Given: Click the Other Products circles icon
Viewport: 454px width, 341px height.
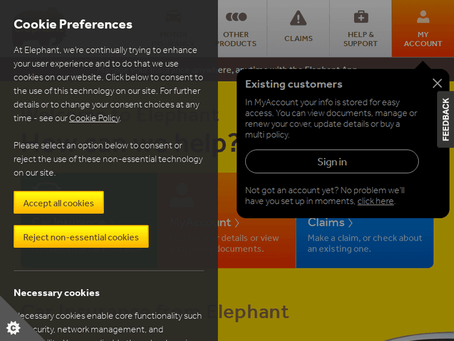Looking at the screenshot, I should click(x=236, y=17).
